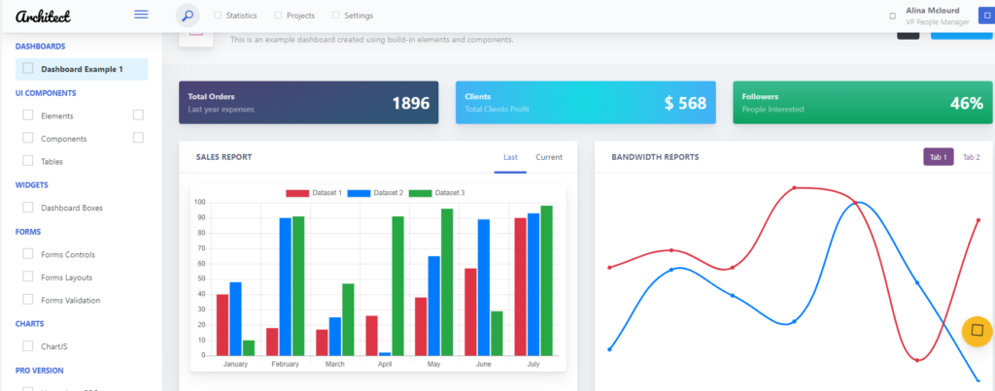Open search with the magnifier icon
Screen dimensions: 995x391
pos(188,16)
